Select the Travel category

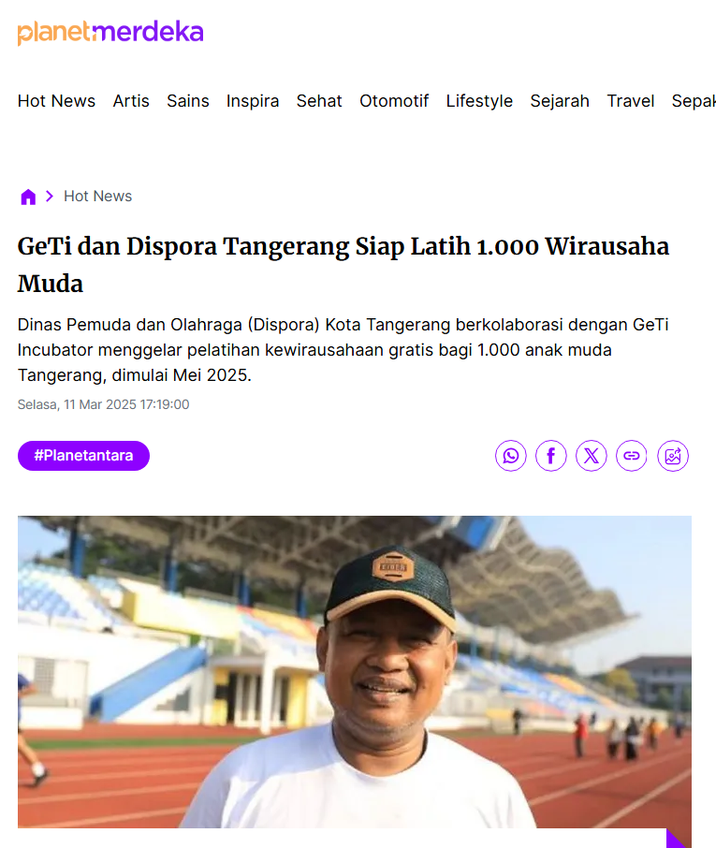[x=631, y=101]
